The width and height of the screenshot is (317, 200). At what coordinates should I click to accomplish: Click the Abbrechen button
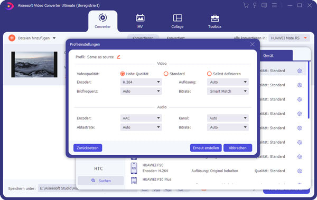(x=238, y=148)
